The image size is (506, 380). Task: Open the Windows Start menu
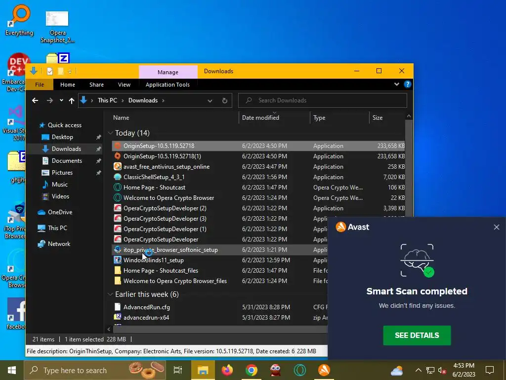coord(12,370)
